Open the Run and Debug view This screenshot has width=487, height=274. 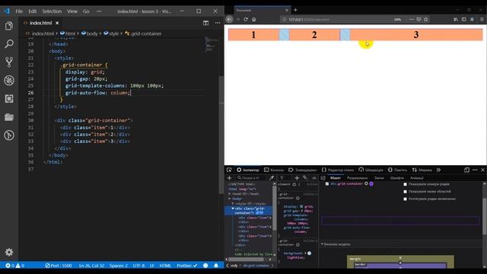9,81
